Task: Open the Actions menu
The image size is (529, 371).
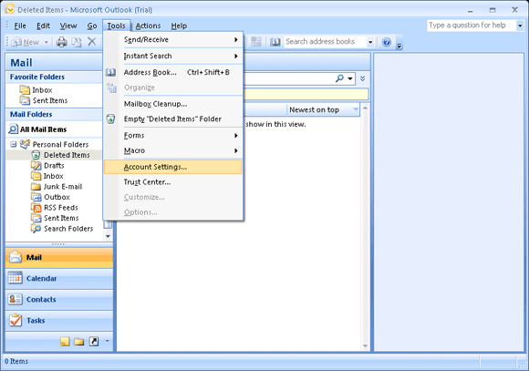Action: tap(148, 26)
